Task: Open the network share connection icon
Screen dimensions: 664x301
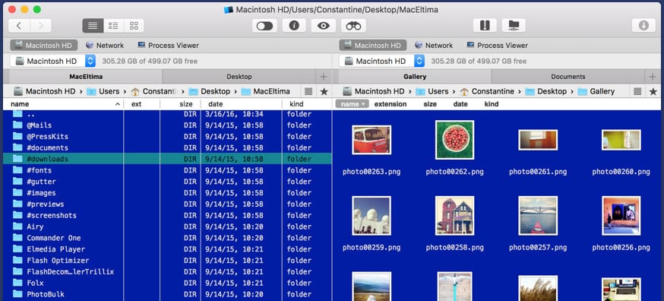Action: pyautogui.click(x=514, y=25)
